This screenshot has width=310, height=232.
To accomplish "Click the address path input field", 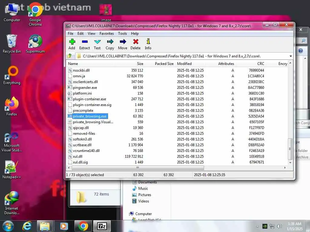I will tap(182, 56).
